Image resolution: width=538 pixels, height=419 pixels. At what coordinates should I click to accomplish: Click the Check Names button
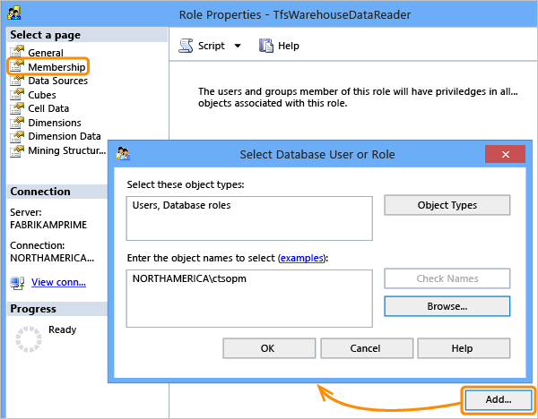point(447,278)
